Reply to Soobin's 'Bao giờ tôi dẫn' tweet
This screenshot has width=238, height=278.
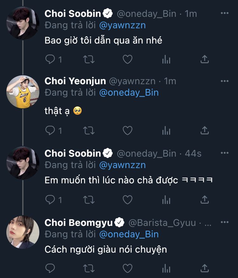[51, 59]
